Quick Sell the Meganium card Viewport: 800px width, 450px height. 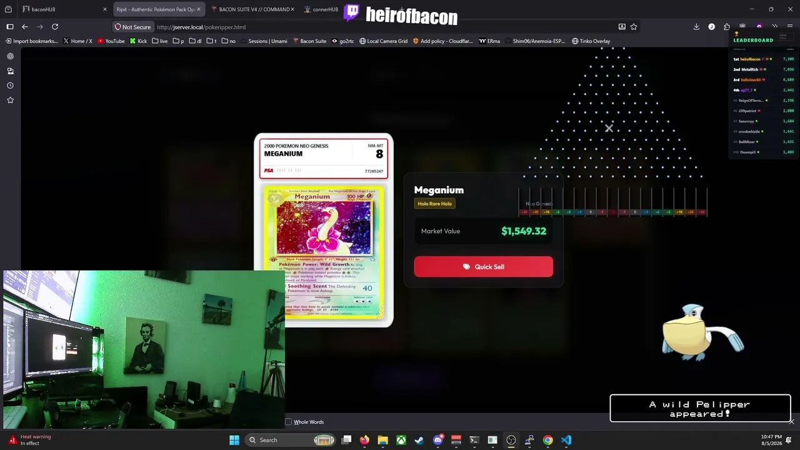pyautogui.click(x=483, y=267)
